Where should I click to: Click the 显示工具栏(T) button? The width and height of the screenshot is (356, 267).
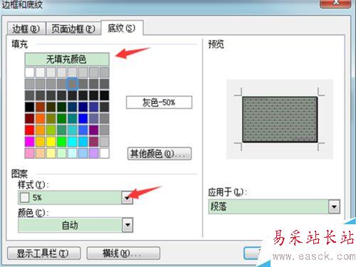click(44, 253)
